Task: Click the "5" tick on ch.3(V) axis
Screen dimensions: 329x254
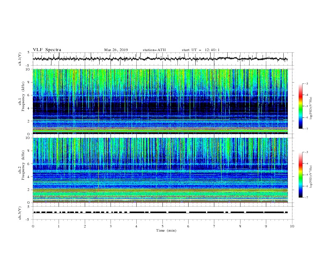Action: [x=29, y=206]
